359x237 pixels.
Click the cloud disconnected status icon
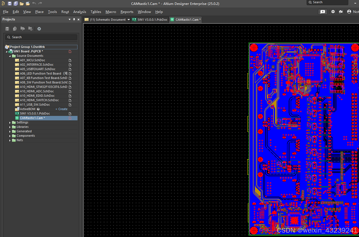[x=341, y=12]
